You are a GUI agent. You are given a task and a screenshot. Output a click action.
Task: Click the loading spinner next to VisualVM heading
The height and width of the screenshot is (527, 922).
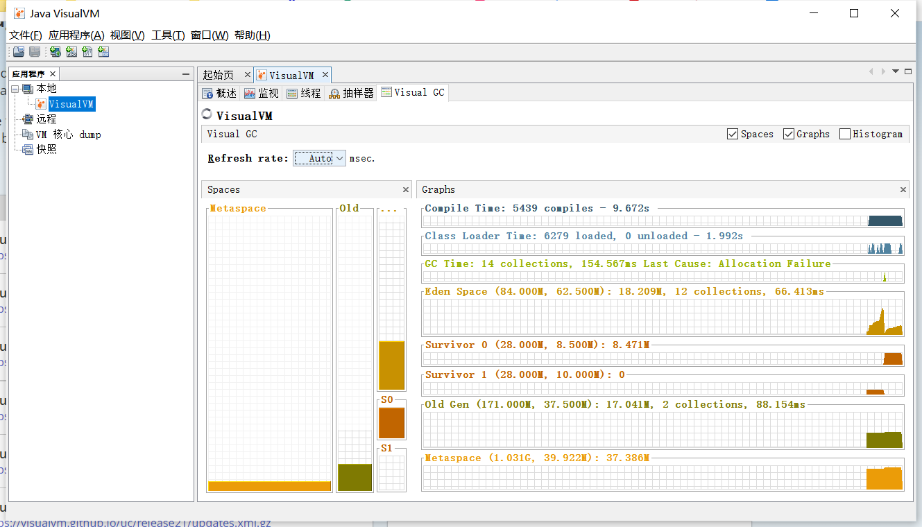(x=207, y=114)
